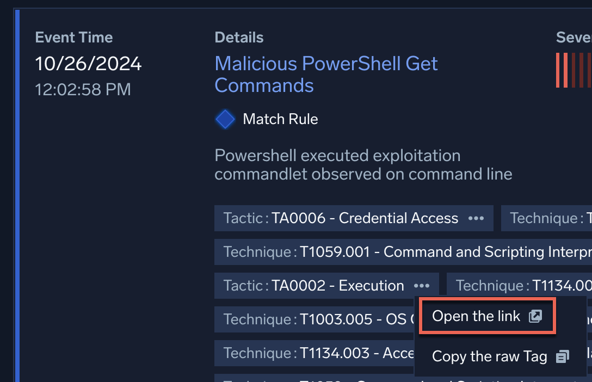Click the red severity level bars
Screen dimensions: 592x382
[573, 70]
